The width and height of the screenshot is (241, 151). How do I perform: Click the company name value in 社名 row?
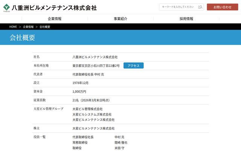(95, 57)
